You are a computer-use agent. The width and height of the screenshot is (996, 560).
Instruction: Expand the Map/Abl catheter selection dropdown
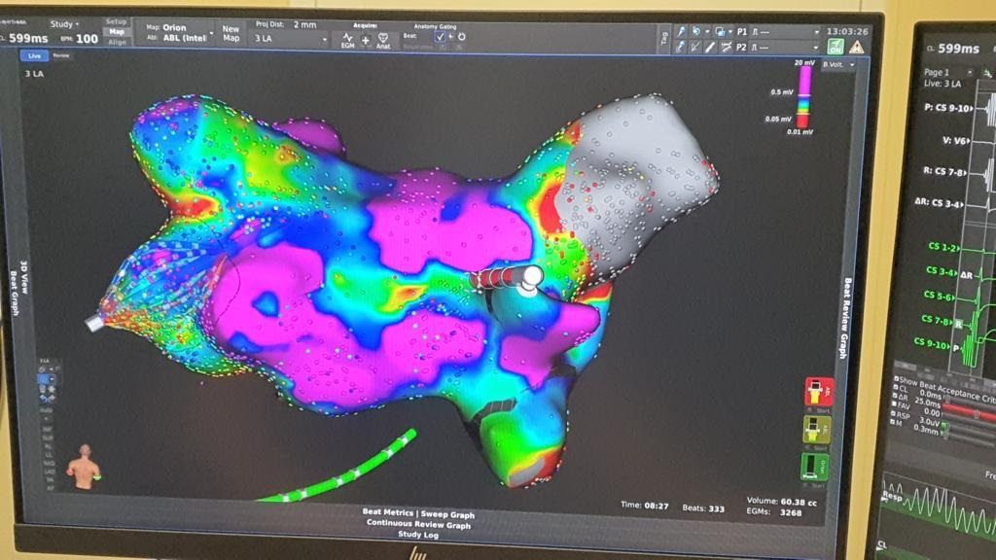[211, 33]
